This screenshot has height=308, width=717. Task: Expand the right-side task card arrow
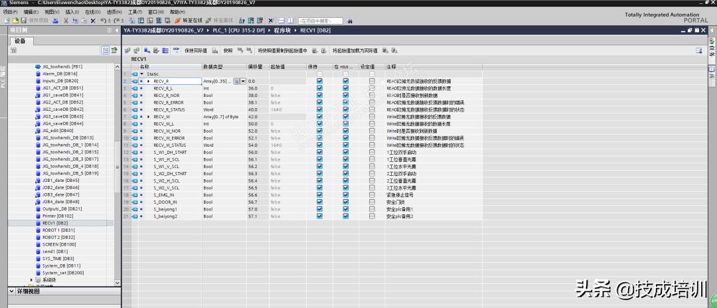711,30
